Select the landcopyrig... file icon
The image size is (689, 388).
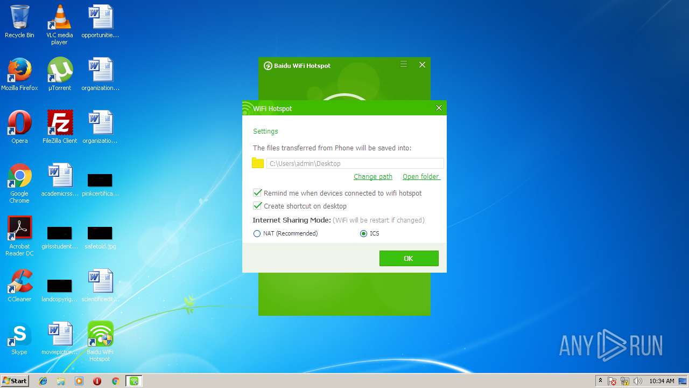(60, 289)
